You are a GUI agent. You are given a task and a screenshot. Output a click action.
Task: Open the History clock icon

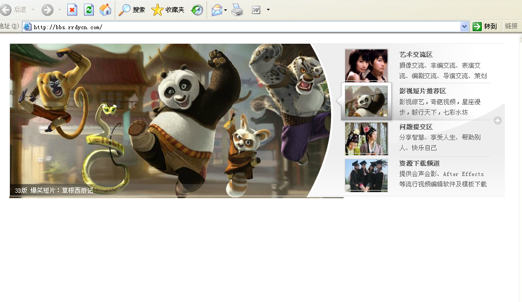[197, 10]
